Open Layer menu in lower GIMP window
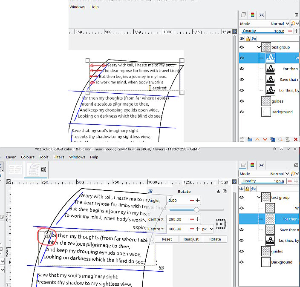The width and height of the screenshot is (300, 287). [x=11, y=157]
